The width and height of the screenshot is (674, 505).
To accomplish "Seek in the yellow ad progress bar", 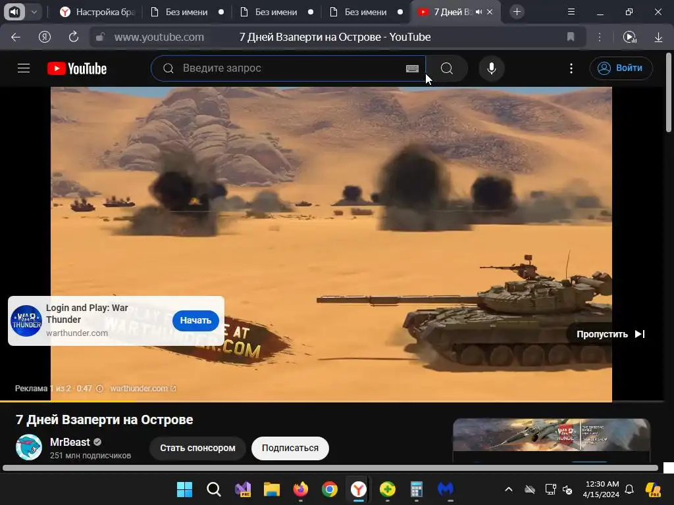I will 332,401.
